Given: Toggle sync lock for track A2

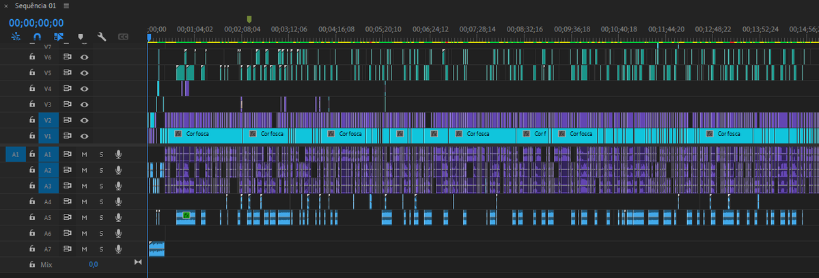Looking at the screenshot, I should tap(67, 170).
